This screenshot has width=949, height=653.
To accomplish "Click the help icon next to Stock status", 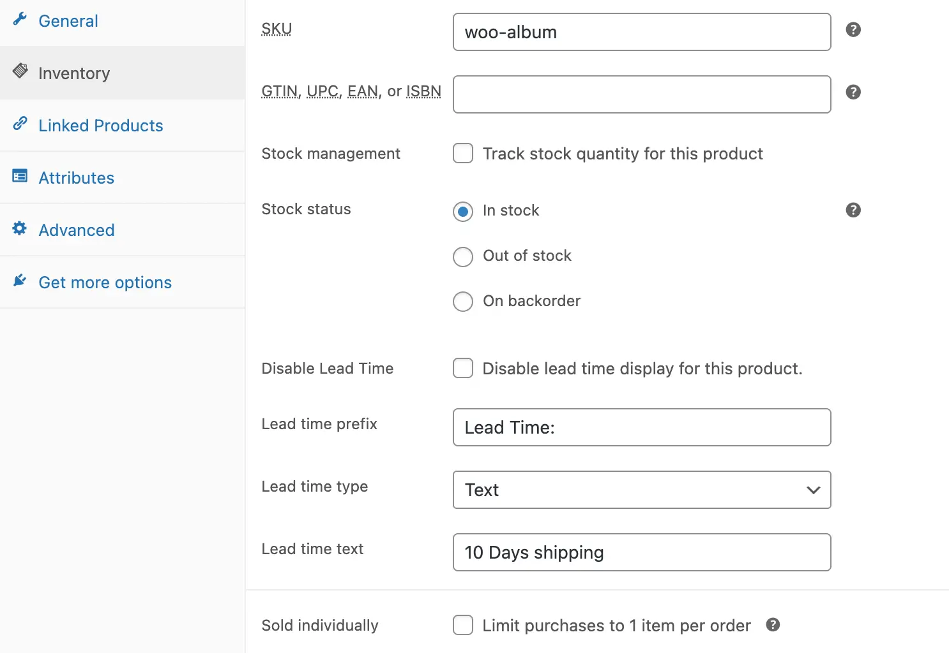I will pyautogui.click(x=853, y=210).
